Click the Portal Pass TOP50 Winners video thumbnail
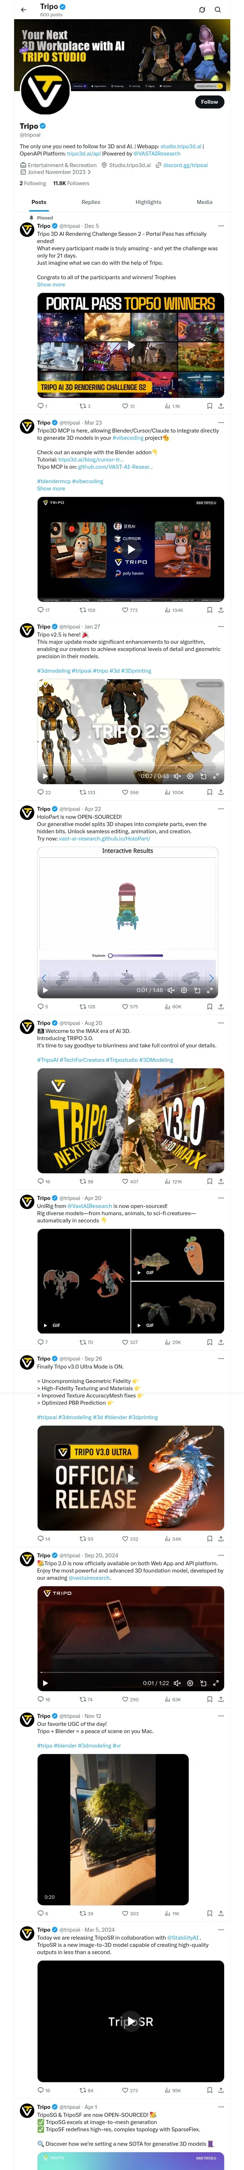244x2170 pixels. 130,345
